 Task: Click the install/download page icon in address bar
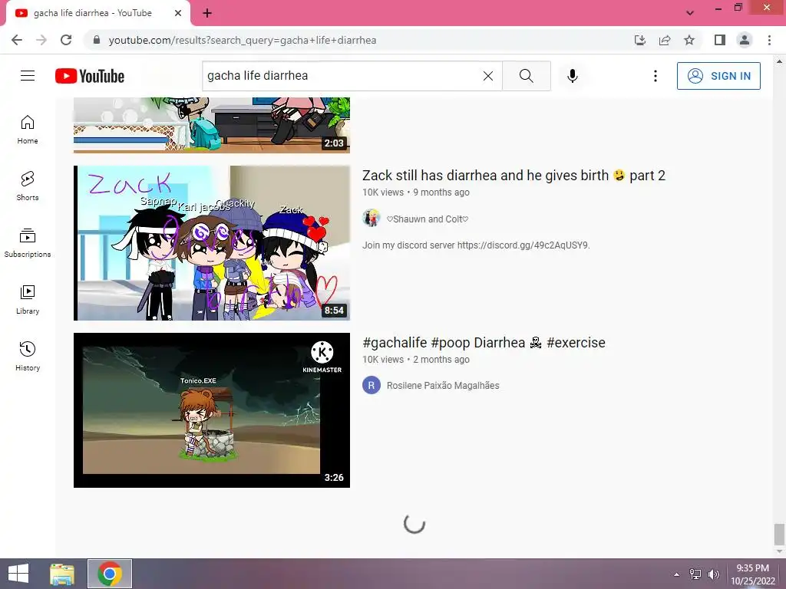(640, 40)
